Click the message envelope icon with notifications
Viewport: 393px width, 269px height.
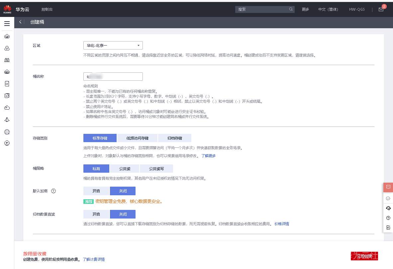click(381, 9)
